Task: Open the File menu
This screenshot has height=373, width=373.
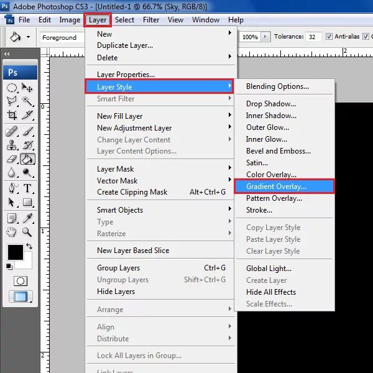Action: click(24, 20)
